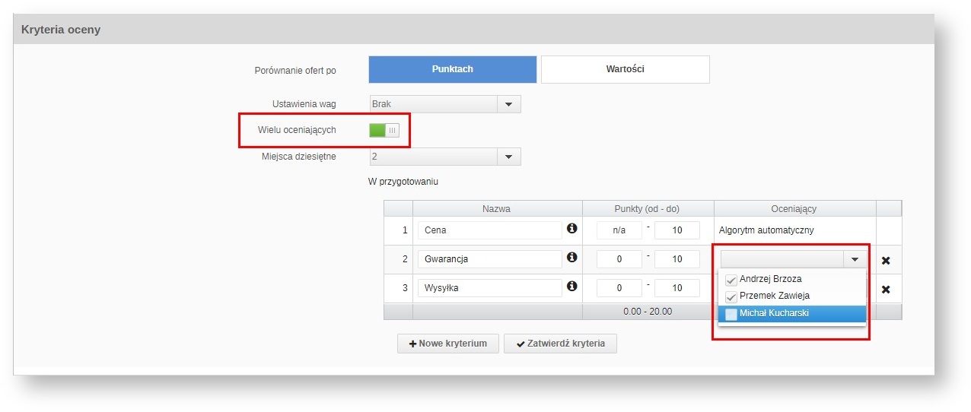Viewport: 971px width, 412px height.
Task: Focus the Cena maximum points field
Action: [x=677, y=230]
